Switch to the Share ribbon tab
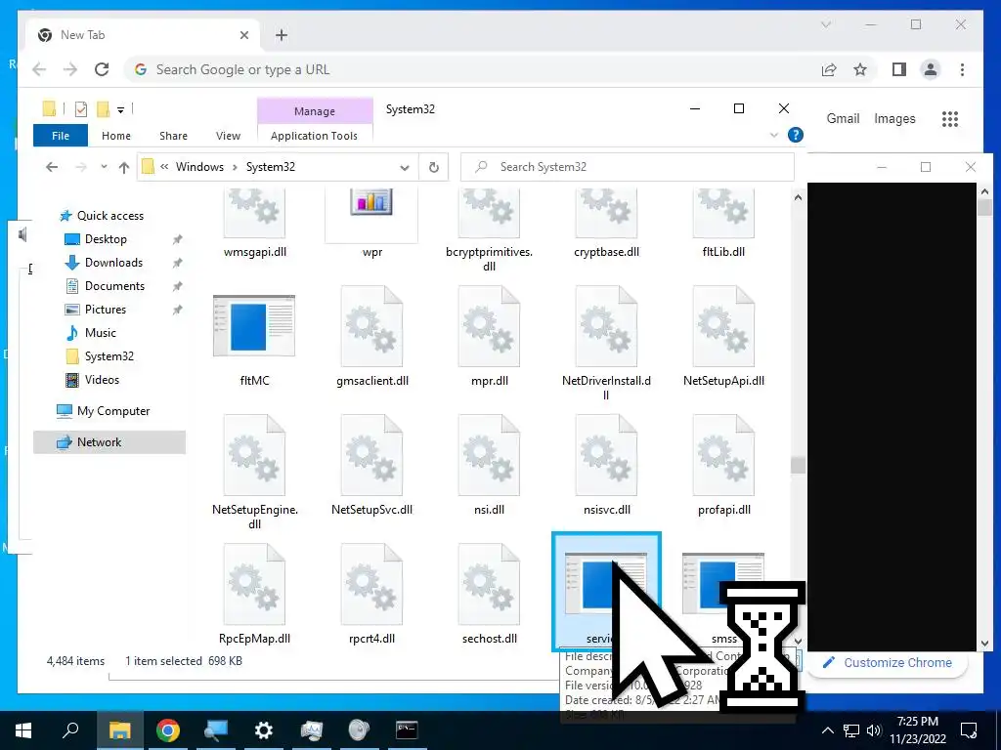 pyautogui.click(x=174, y=135)
